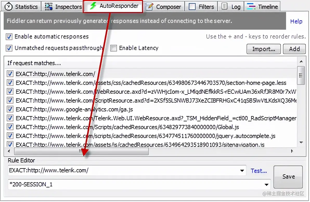Click the horizontal scrollbar left arrow

9,151
